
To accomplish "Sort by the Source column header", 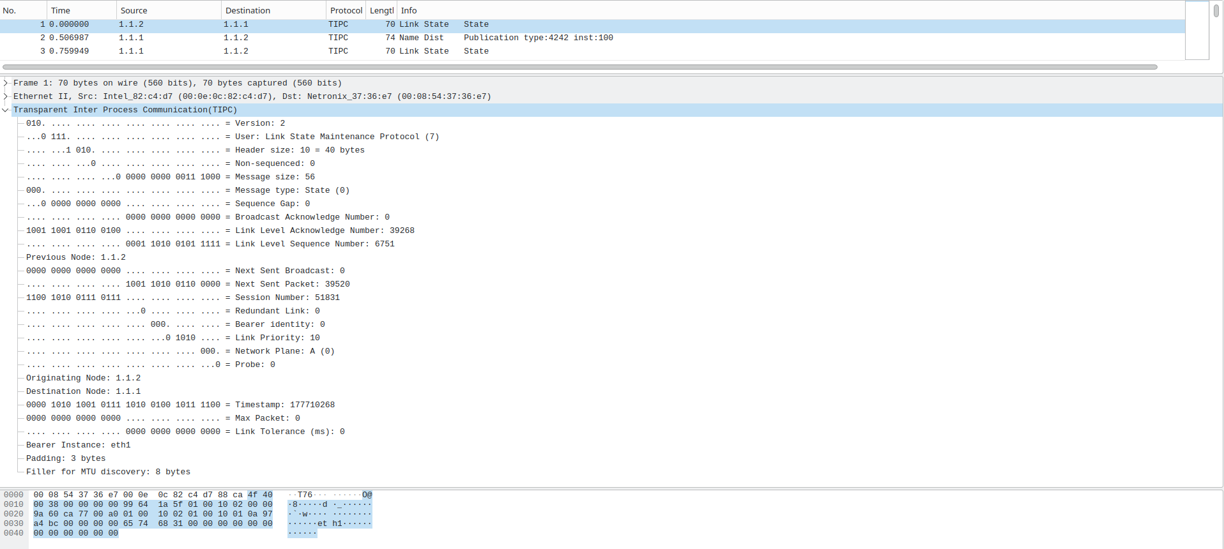I will 169,10.
